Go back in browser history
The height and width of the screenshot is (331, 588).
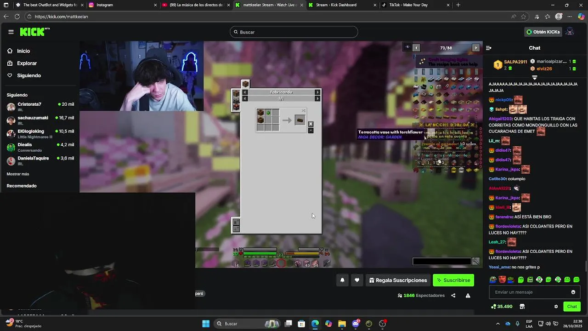point(6,17)
